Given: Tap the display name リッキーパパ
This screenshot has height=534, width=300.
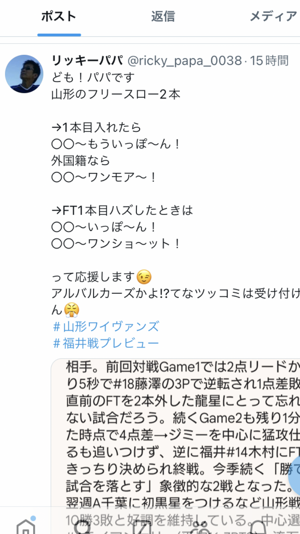Looking at the screenshot, I should point(87,60).
